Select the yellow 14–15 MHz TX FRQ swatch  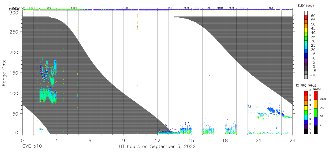pyautogui.click(x=306, y=107)
